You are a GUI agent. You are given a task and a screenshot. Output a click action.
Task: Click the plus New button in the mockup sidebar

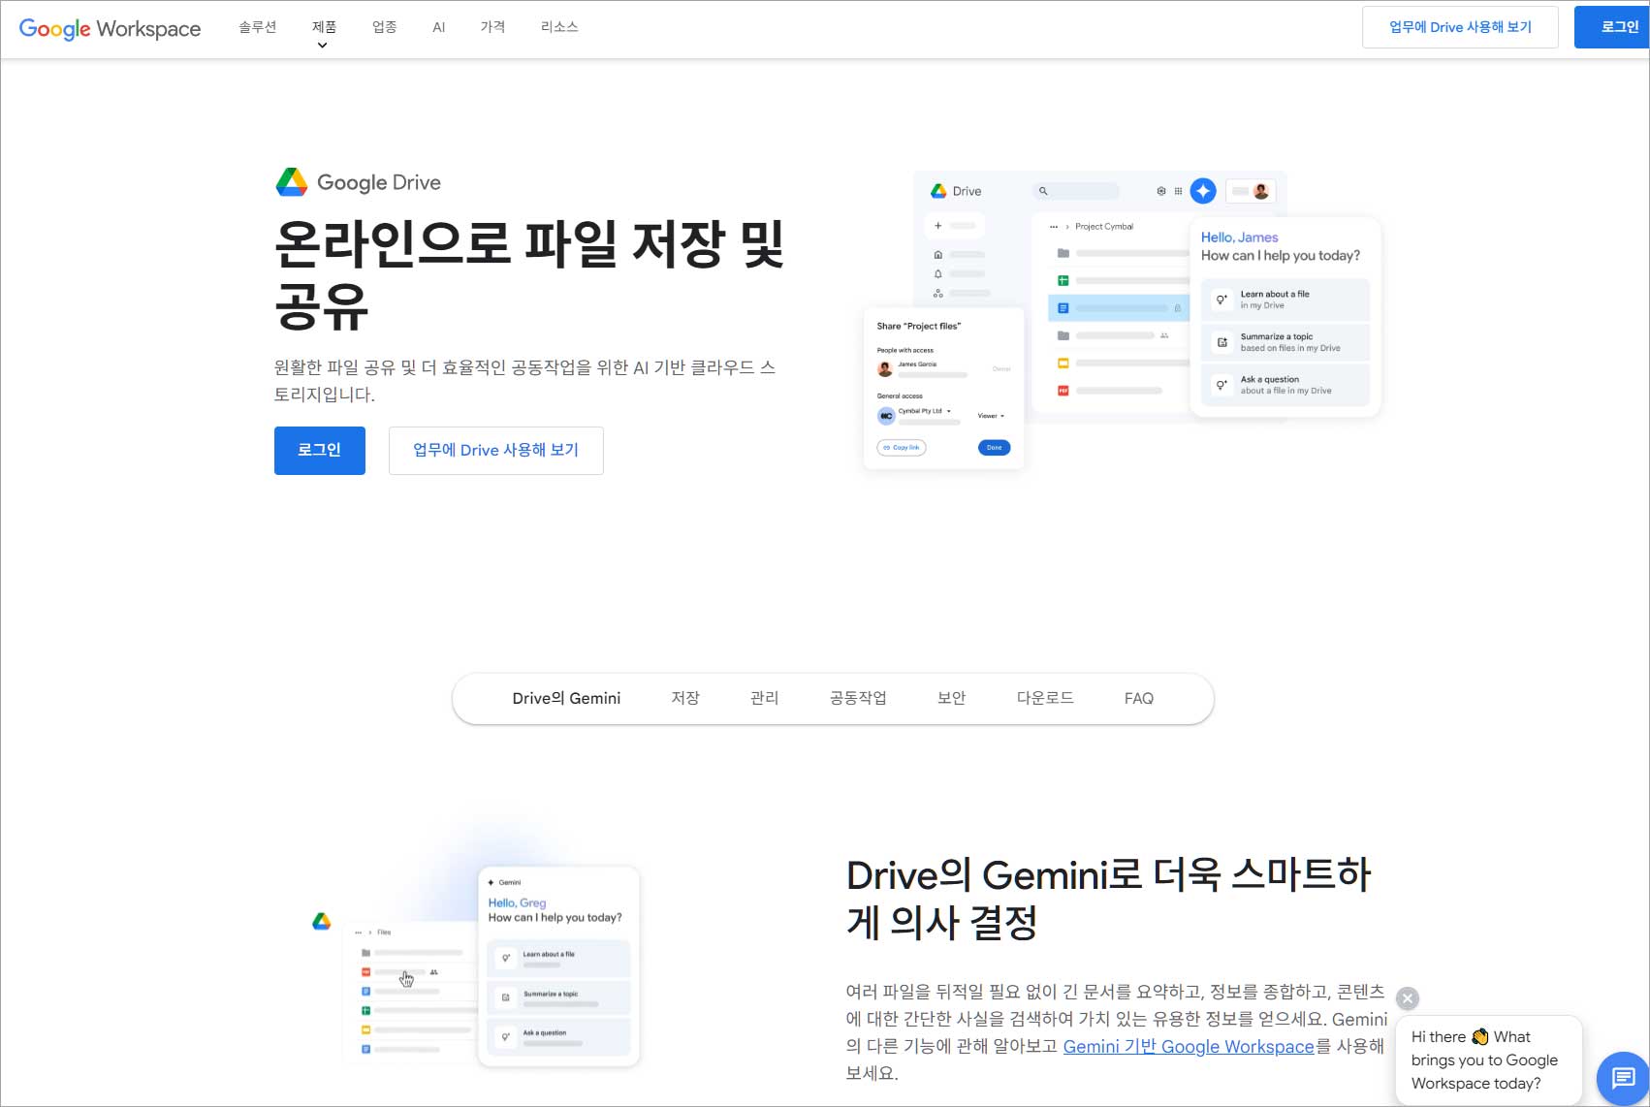[x=937, y=225]
